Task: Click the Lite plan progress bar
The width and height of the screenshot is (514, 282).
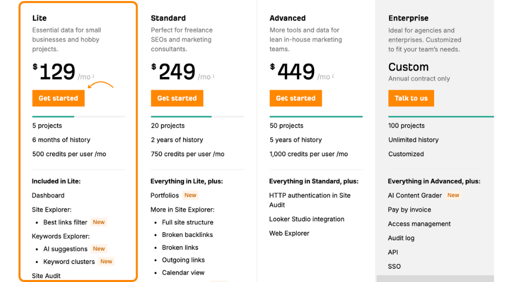Action: click(79, 116)
